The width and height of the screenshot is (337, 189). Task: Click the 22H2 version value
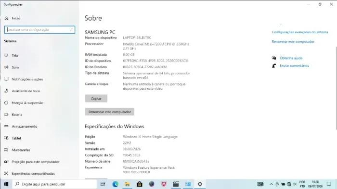(127, 143)
